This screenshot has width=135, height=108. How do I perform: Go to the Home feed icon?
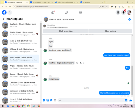coord(53,12)
